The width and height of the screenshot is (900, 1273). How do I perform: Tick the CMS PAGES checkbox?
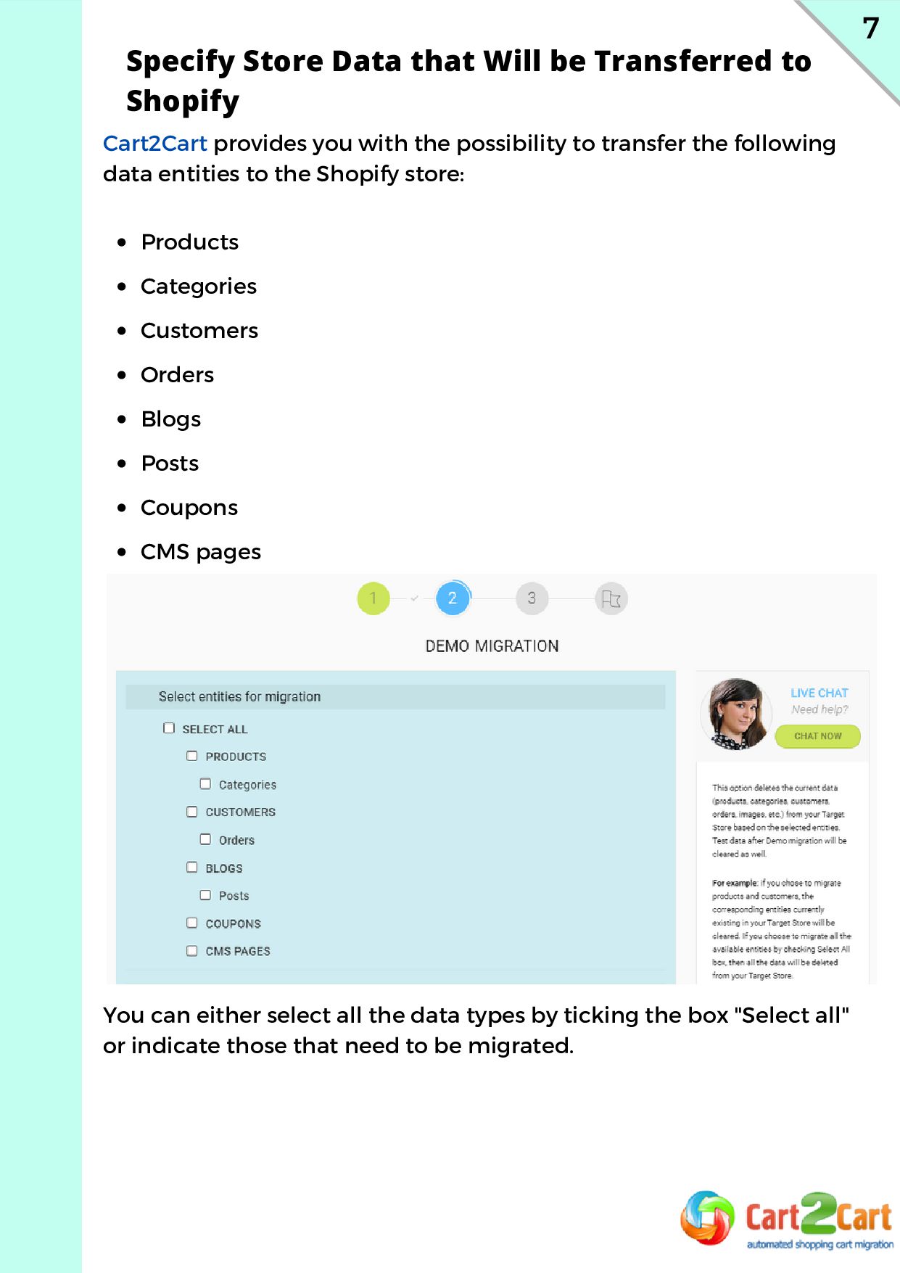[192, 950]
